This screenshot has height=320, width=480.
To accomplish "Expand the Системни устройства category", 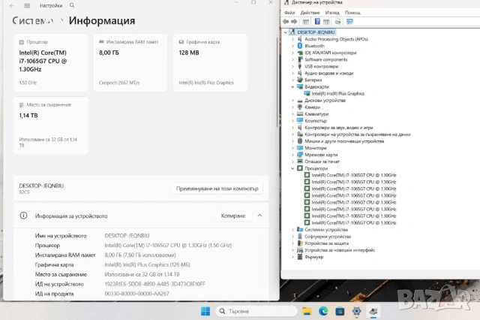I will (292, 230).
